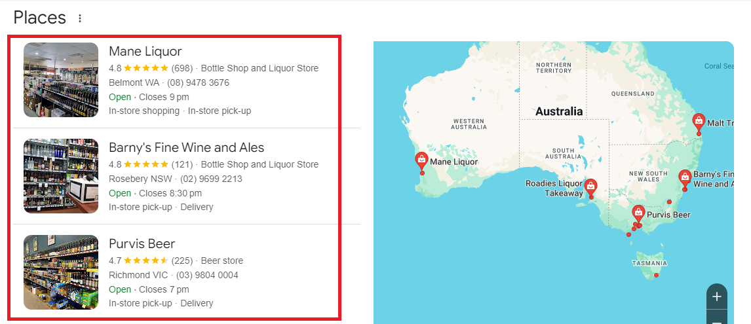Image resolution: width=751 pixels, height=324 pixels.
Task: Click the Places heading
Action: [39, 18]
